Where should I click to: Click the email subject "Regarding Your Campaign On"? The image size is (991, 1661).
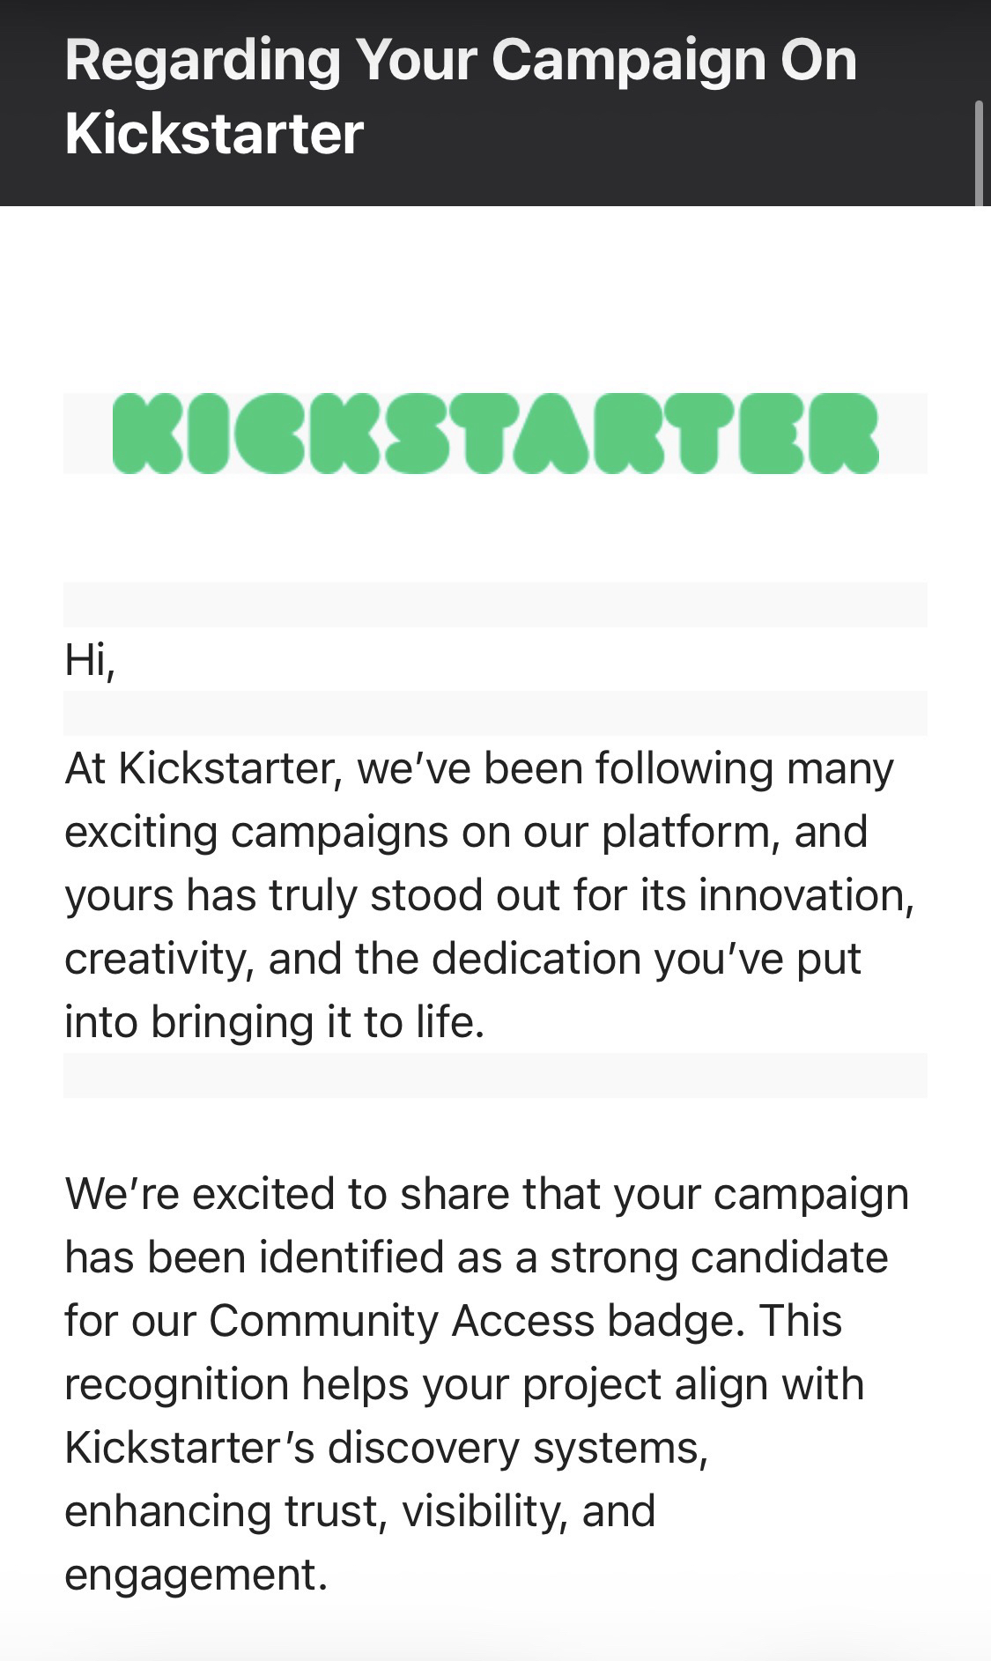[x=460, y=60]
